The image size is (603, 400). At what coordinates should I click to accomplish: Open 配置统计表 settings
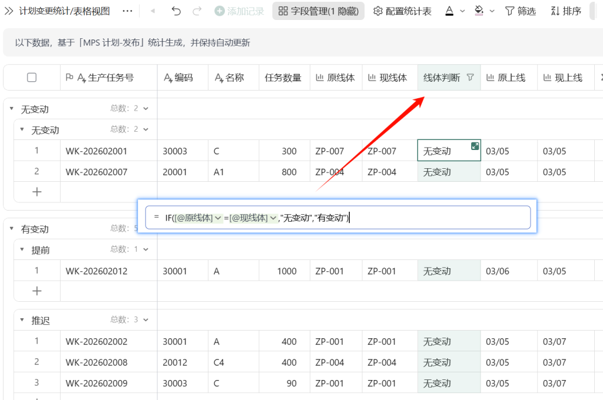pos(402,11)
